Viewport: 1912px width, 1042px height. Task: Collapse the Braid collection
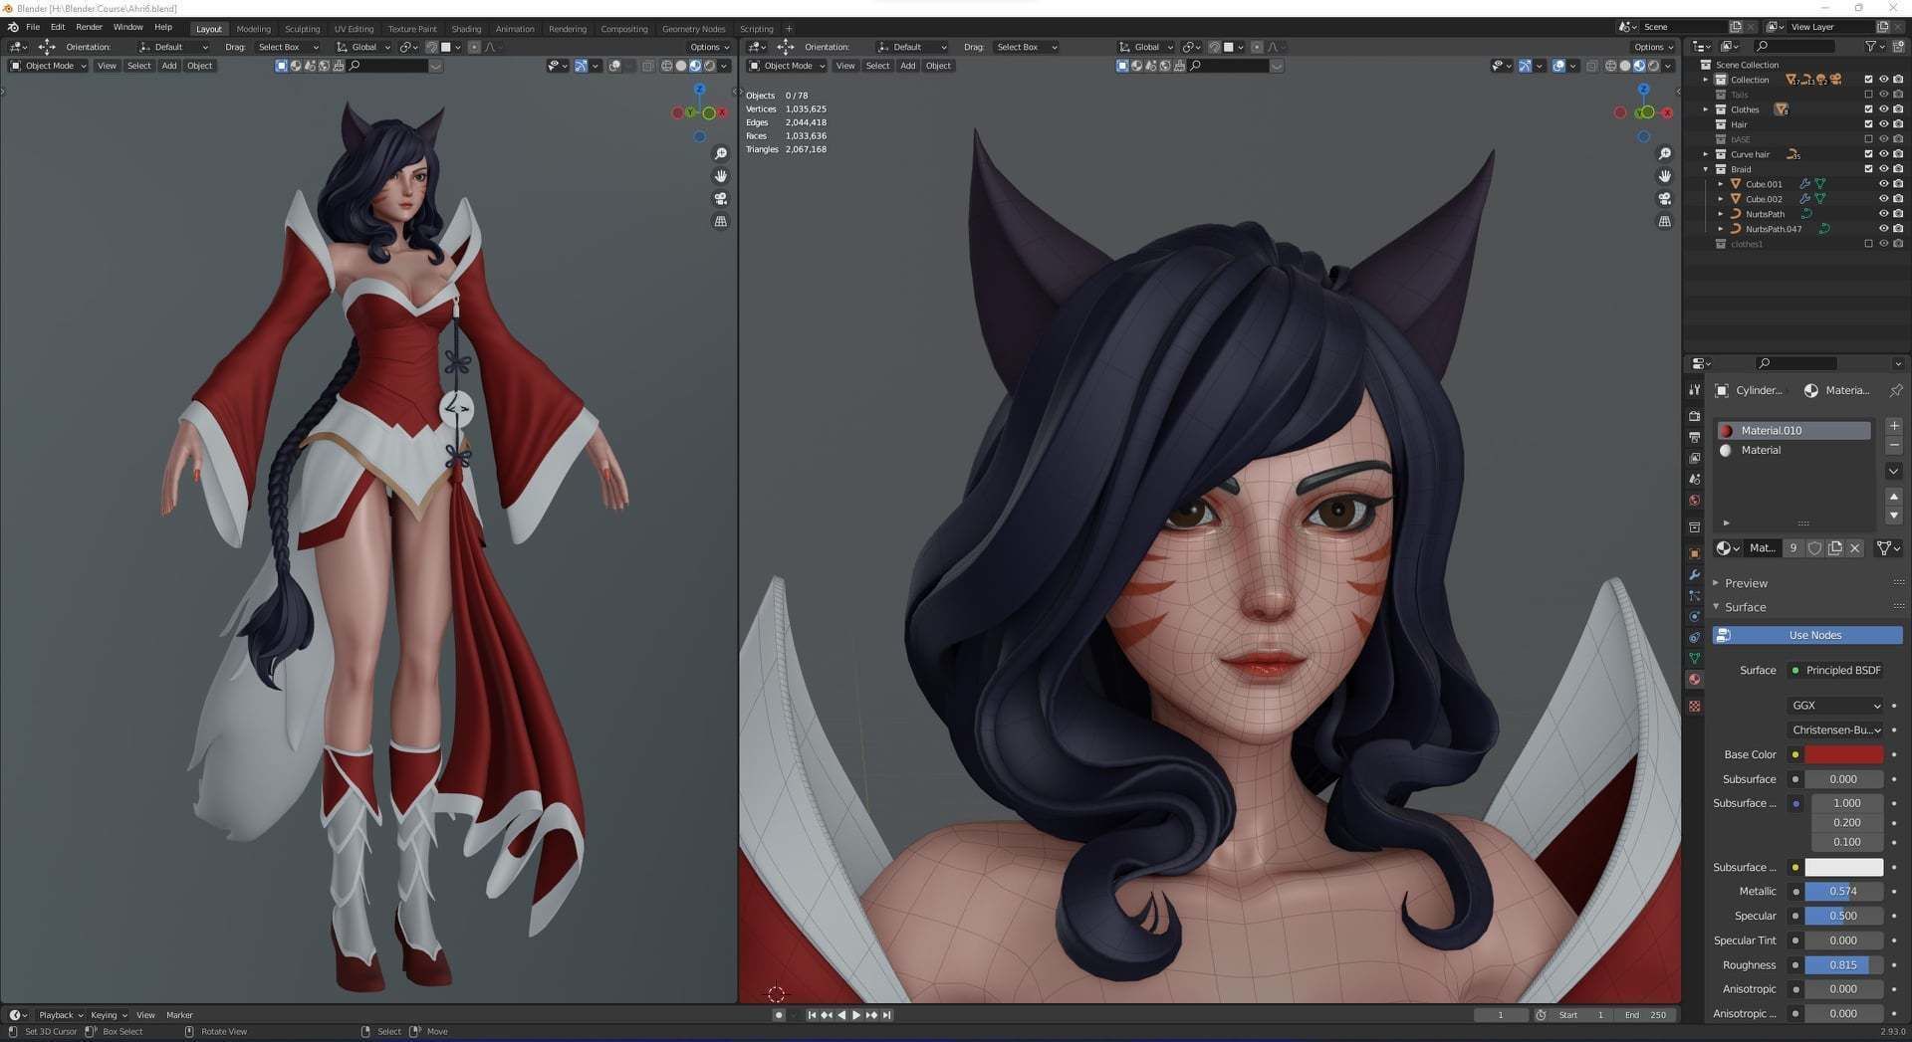[1706, 169]
